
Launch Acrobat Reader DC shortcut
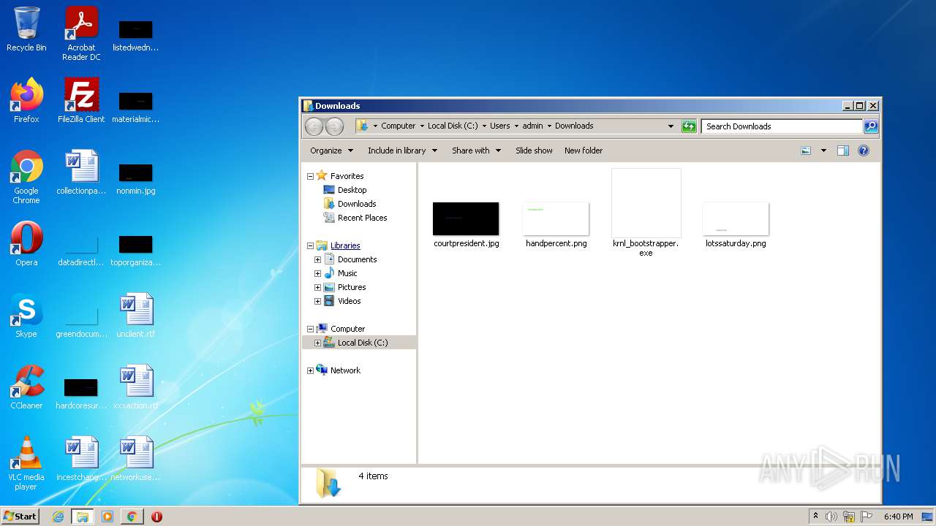81,34
